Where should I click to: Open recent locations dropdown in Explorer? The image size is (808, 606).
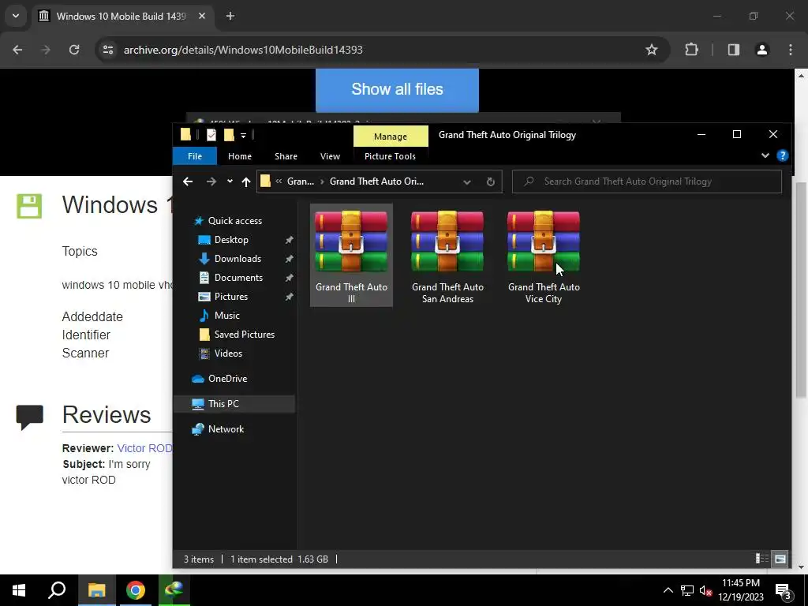click(230, 181)
